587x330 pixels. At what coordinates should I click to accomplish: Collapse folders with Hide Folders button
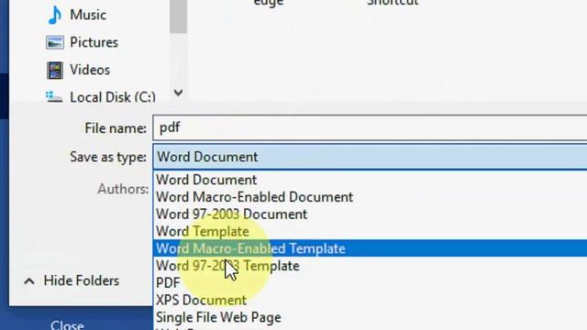tap(72, 280)
